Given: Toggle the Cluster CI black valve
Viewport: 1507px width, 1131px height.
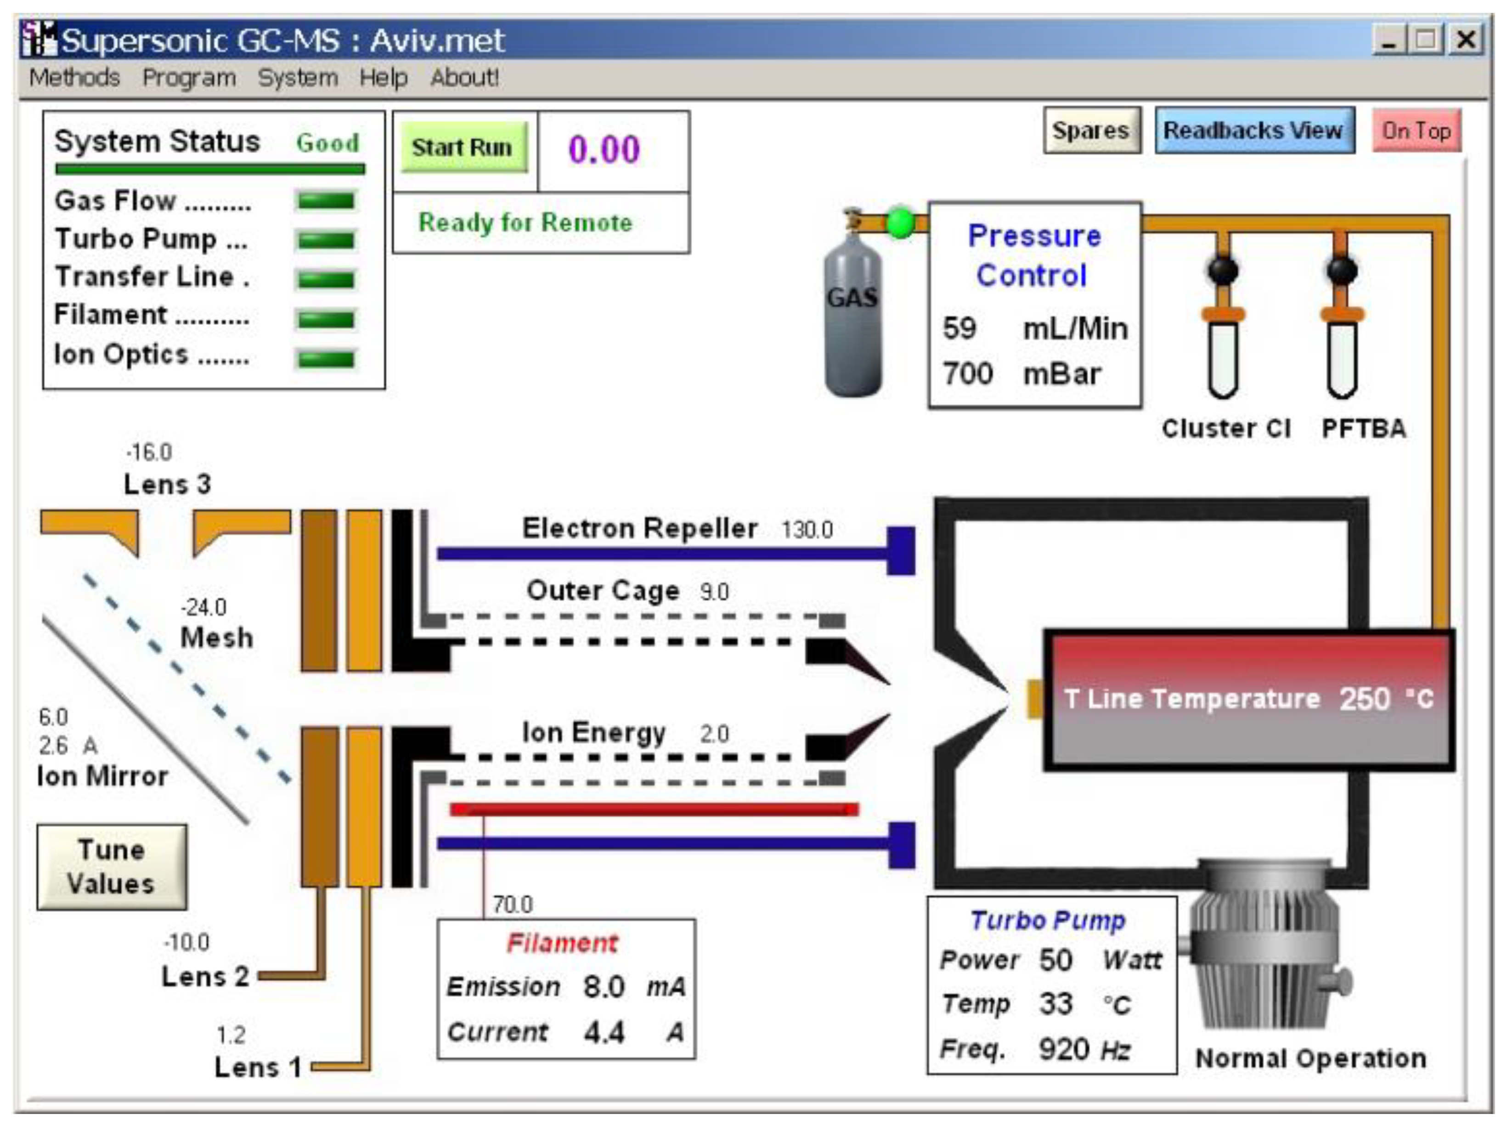Looking at the screenshot, I should coord(1223,270).
